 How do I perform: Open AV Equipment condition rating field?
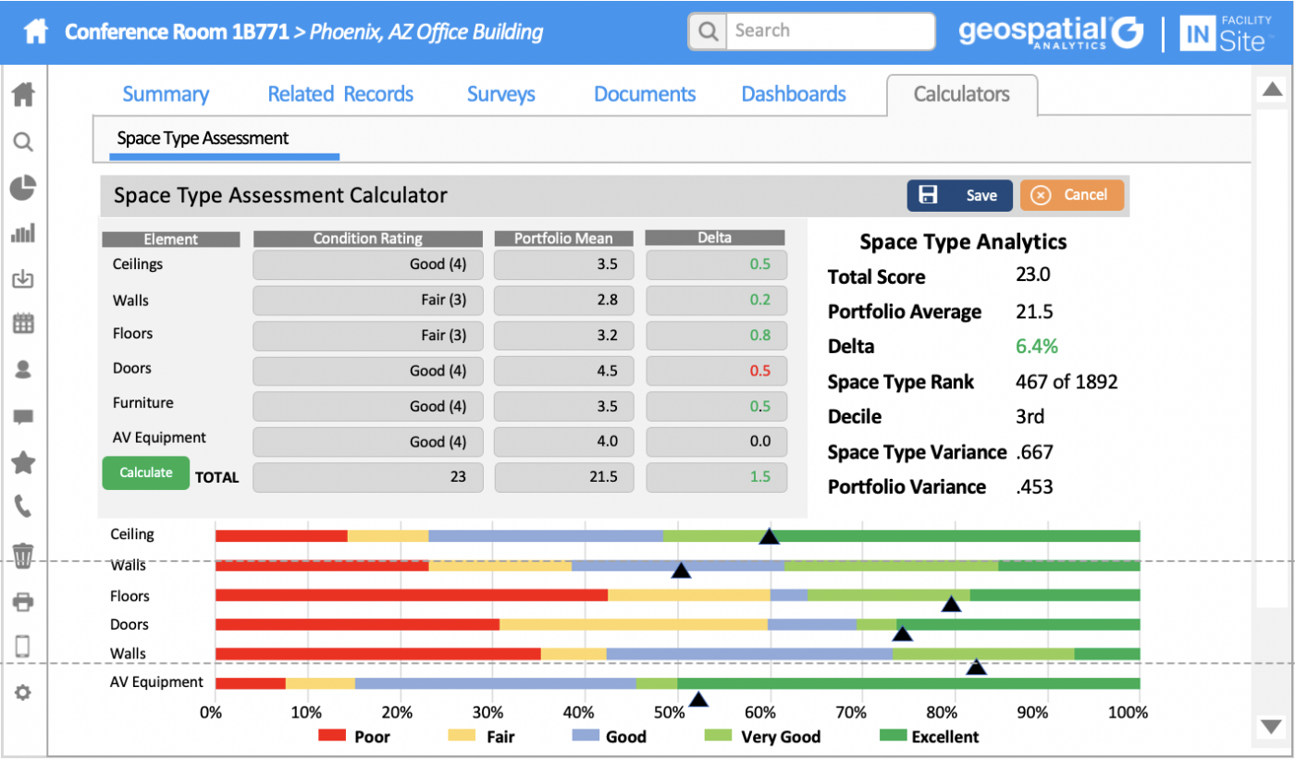tap(368, 441)
